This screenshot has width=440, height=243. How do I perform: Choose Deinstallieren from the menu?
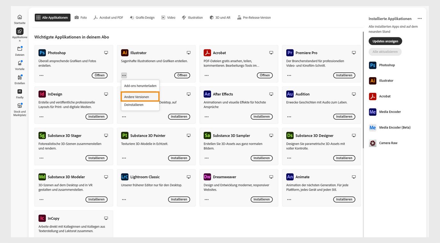140,105
